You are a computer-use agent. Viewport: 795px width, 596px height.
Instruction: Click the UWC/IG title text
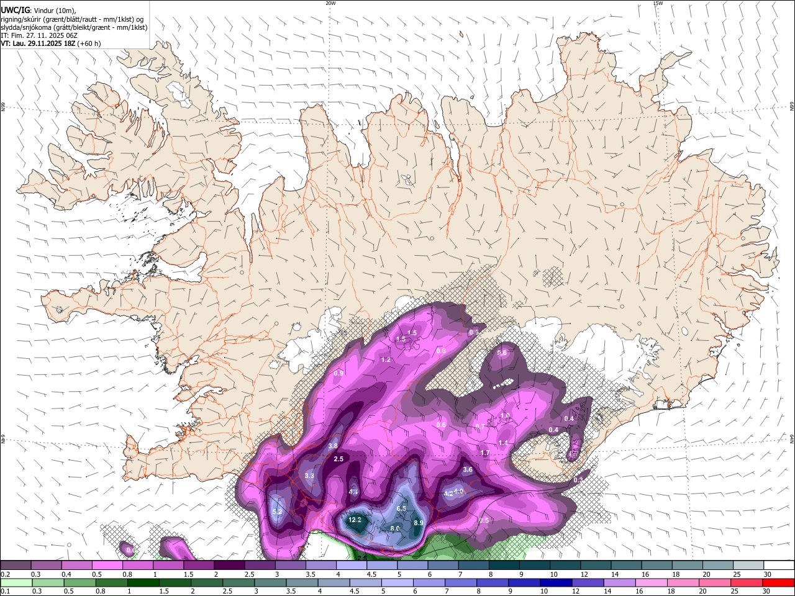(15, 9)
